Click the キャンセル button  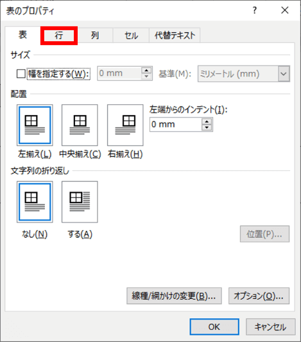click(270, 327)
